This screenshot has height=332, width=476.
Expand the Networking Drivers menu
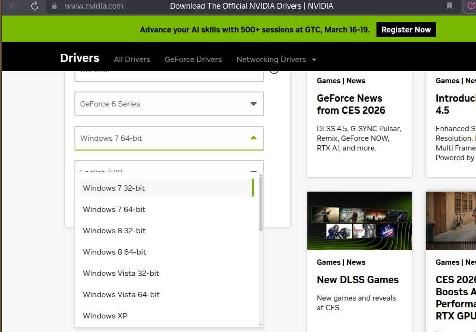pyautogui.click(x=276, y=59)
